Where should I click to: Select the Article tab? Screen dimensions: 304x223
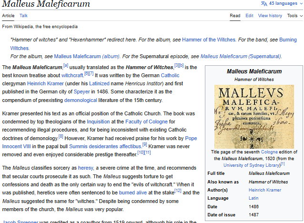[8, 16]
